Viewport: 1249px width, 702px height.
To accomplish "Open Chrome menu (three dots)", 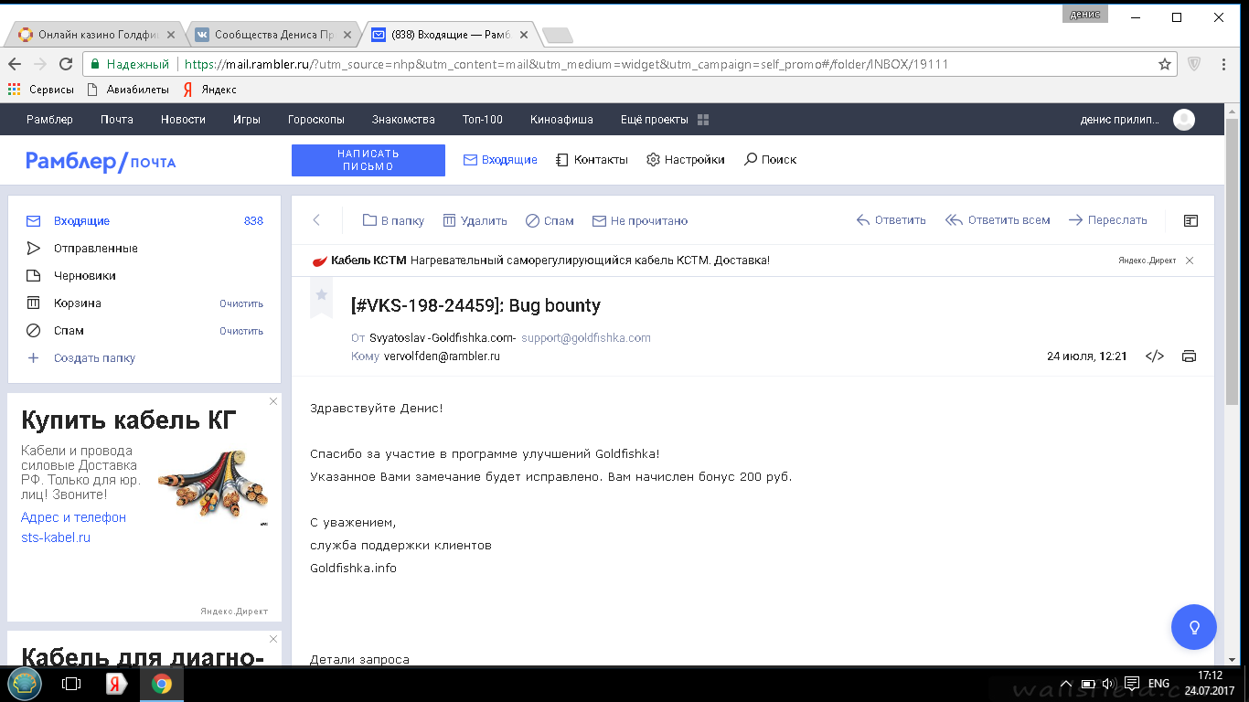I will tap(1224, 64).
